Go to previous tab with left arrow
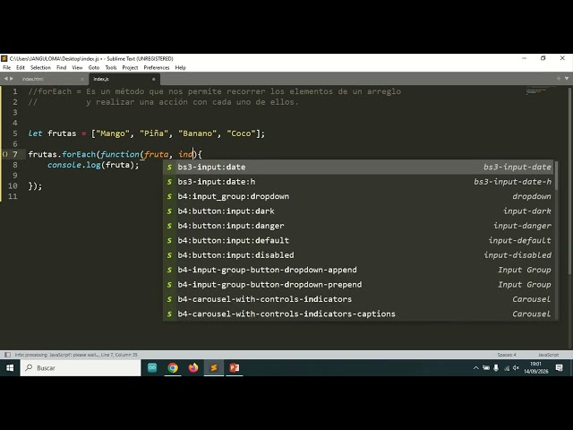 click(x=6, y=79)
